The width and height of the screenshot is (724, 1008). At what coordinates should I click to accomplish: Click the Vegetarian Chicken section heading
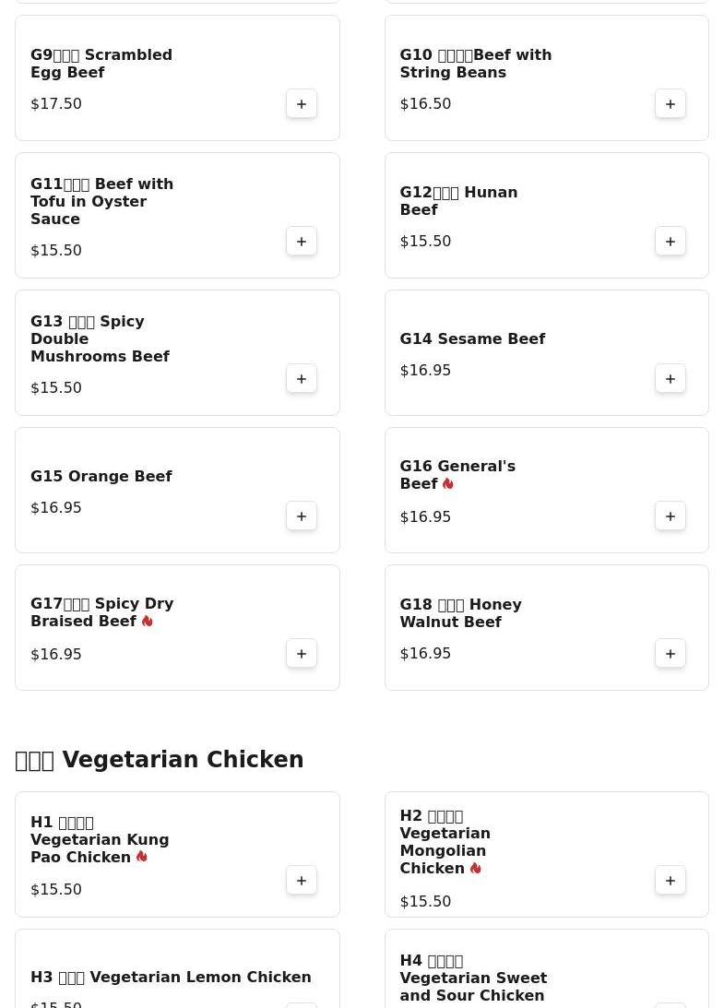click(x=160, y=760)
